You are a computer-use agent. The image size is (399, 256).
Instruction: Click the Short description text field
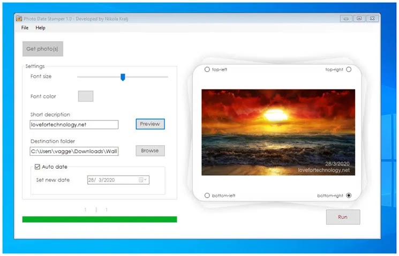74,124
